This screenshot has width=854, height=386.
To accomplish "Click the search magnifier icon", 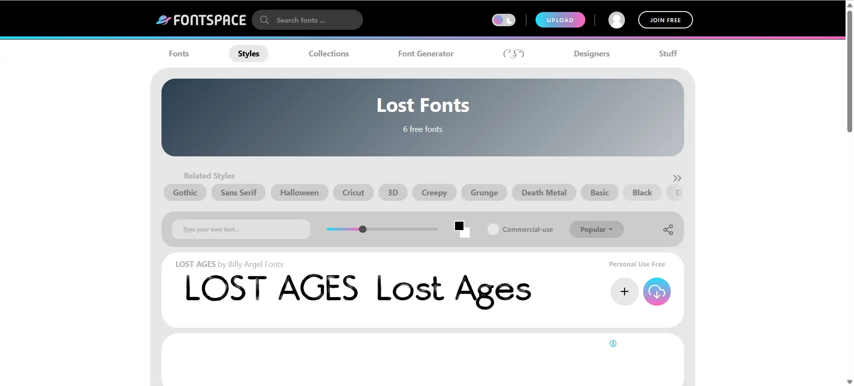I will click(265, 20).
